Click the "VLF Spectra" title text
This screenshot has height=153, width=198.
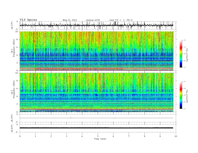(28, 20)
